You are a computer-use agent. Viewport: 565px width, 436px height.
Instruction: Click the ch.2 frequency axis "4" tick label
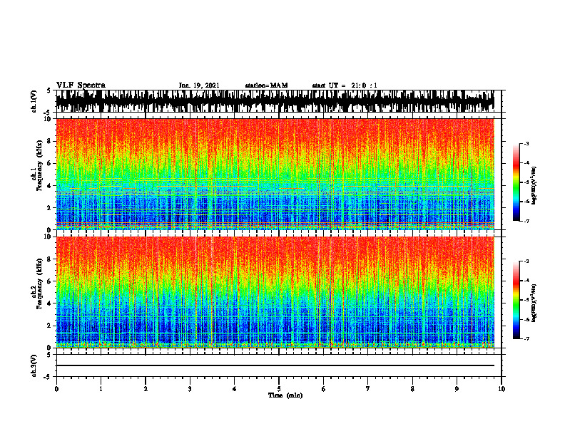(x=49, y=303)
